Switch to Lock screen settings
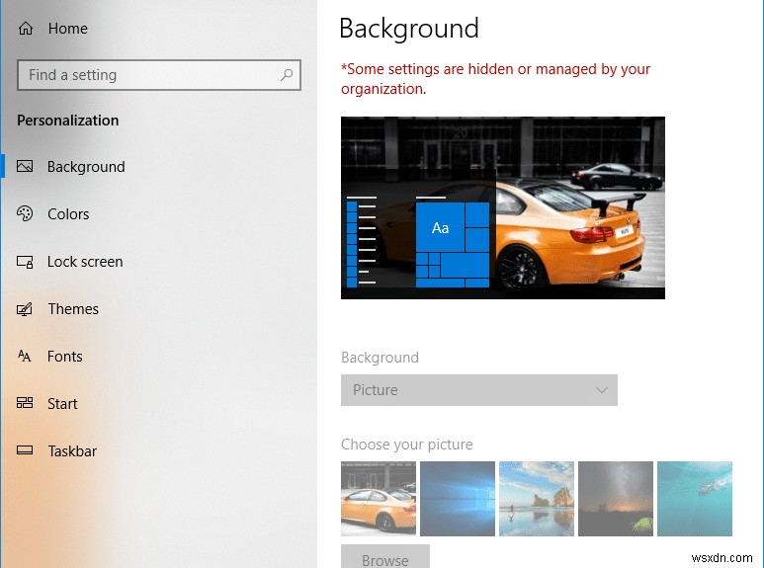 85,262
